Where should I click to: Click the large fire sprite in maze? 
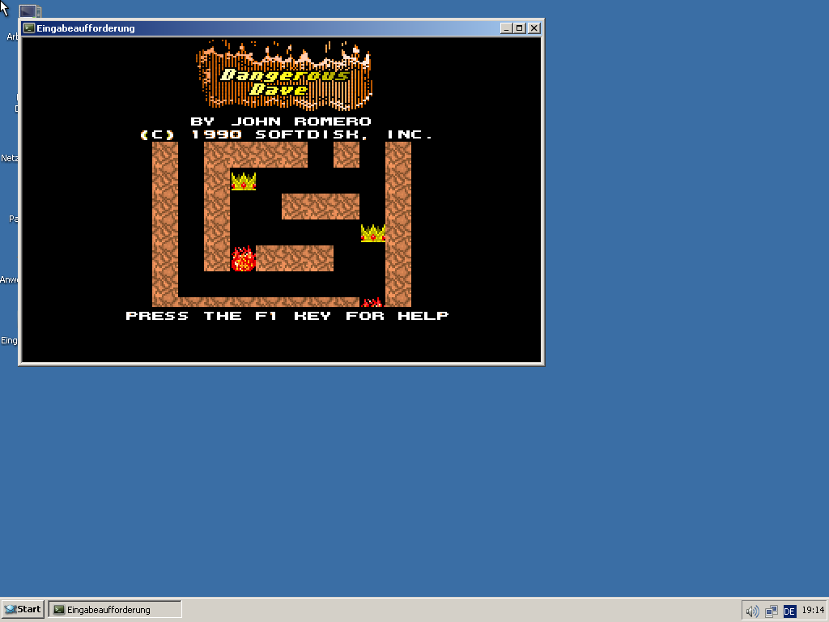[x=243, y=258]
